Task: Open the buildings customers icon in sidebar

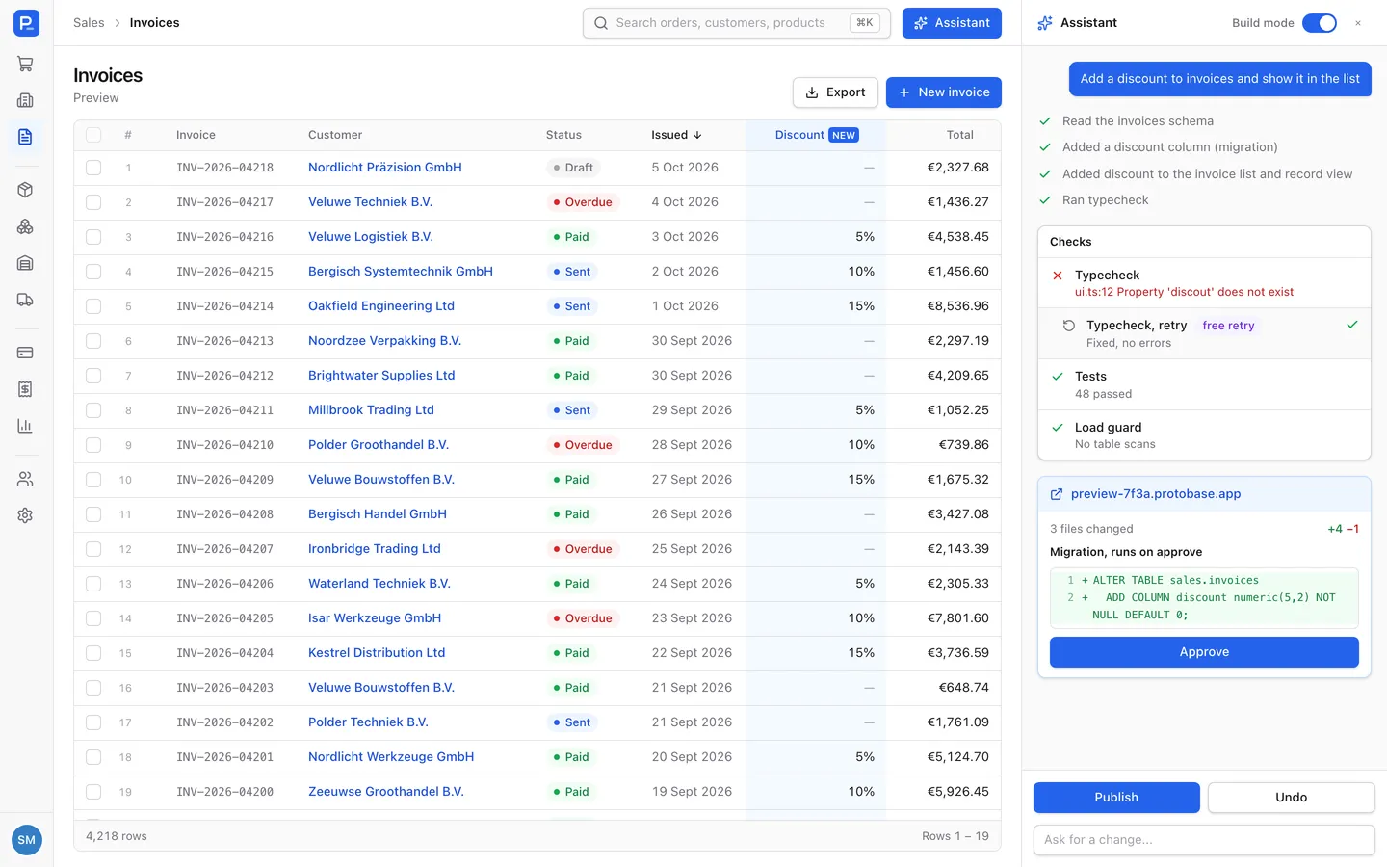Action: click(26, 100)
